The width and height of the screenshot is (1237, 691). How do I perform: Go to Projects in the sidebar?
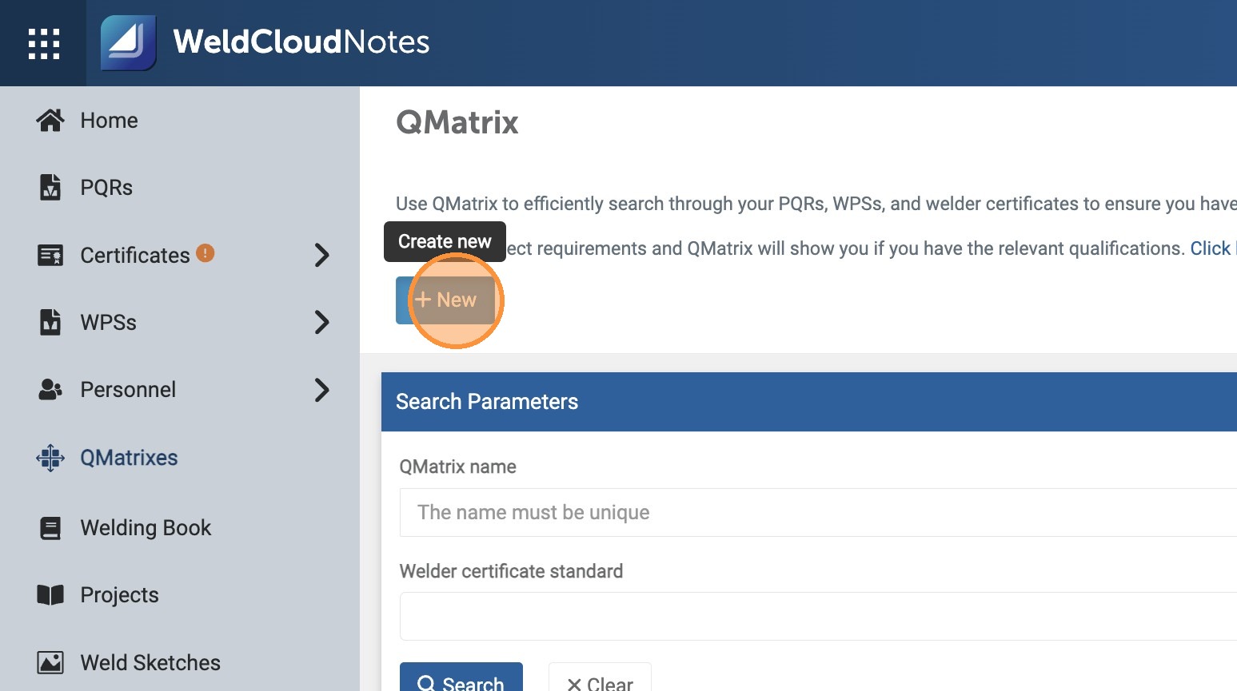[x=119, y=595]
